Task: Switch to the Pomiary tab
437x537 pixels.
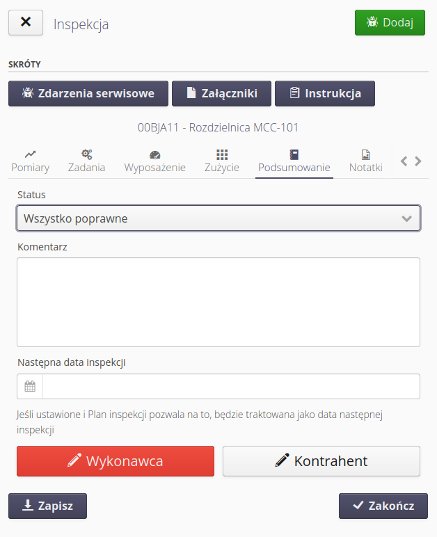Action: click(30, 161)
